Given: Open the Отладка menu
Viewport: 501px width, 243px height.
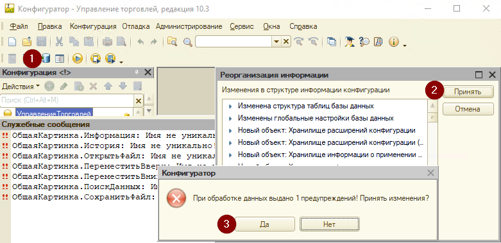Looking at the screenshot, I should pos(136,26).
